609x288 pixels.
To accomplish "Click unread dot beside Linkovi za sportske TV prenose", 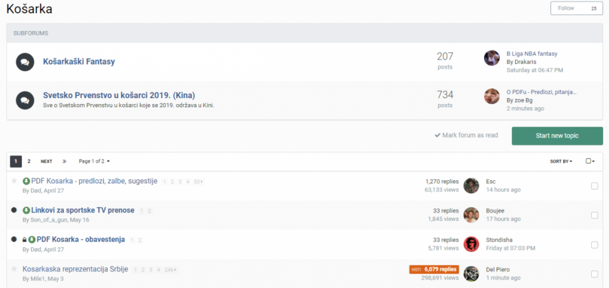I will [14, 210].
